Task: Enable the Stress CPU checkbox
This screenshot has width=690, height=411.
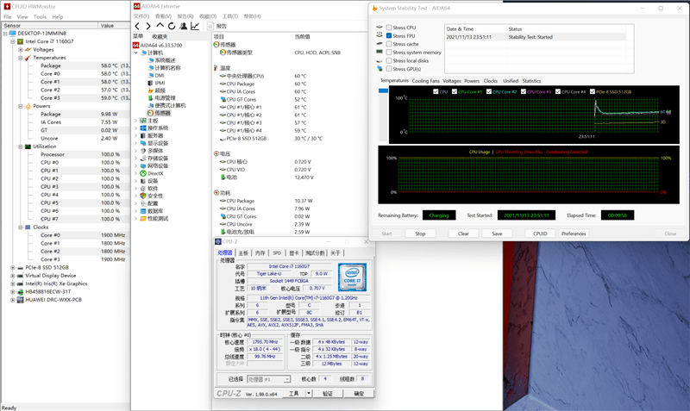Action: point(387,28)
